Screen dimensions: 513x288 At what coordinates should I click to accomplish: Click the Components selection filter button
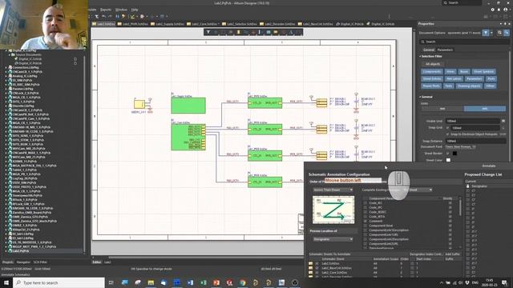tap(432, 71)
